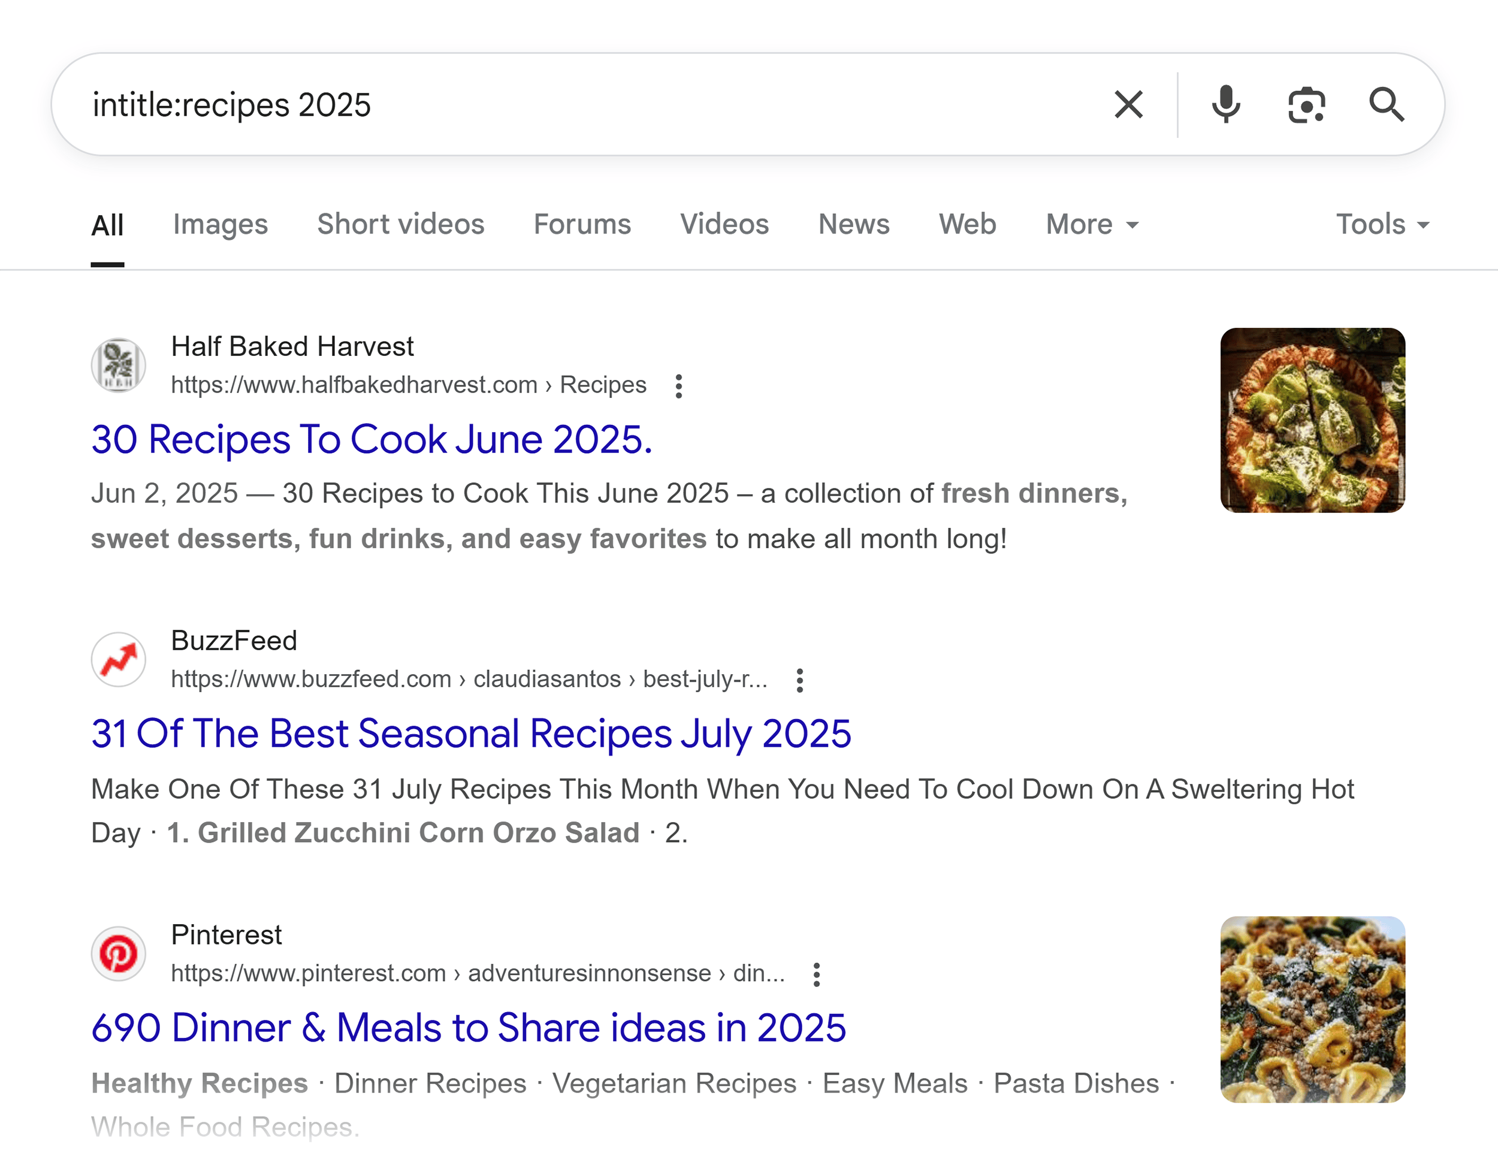Expand the Tools dropdown
This screenshot has width=1498, height=1150.
pyautogui.click(x=1383, y=225)
